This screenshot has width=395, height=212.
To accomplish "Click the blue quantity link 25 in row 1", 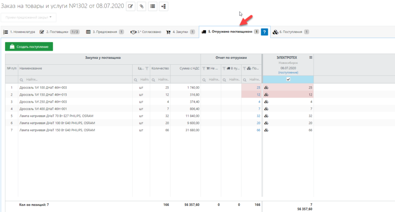I will click(258, 88).
